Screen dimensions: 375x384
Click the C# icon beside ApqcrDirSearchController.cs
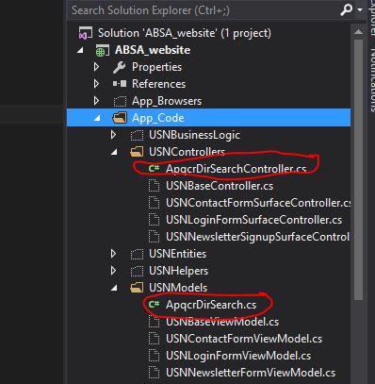tap(154, 169)
